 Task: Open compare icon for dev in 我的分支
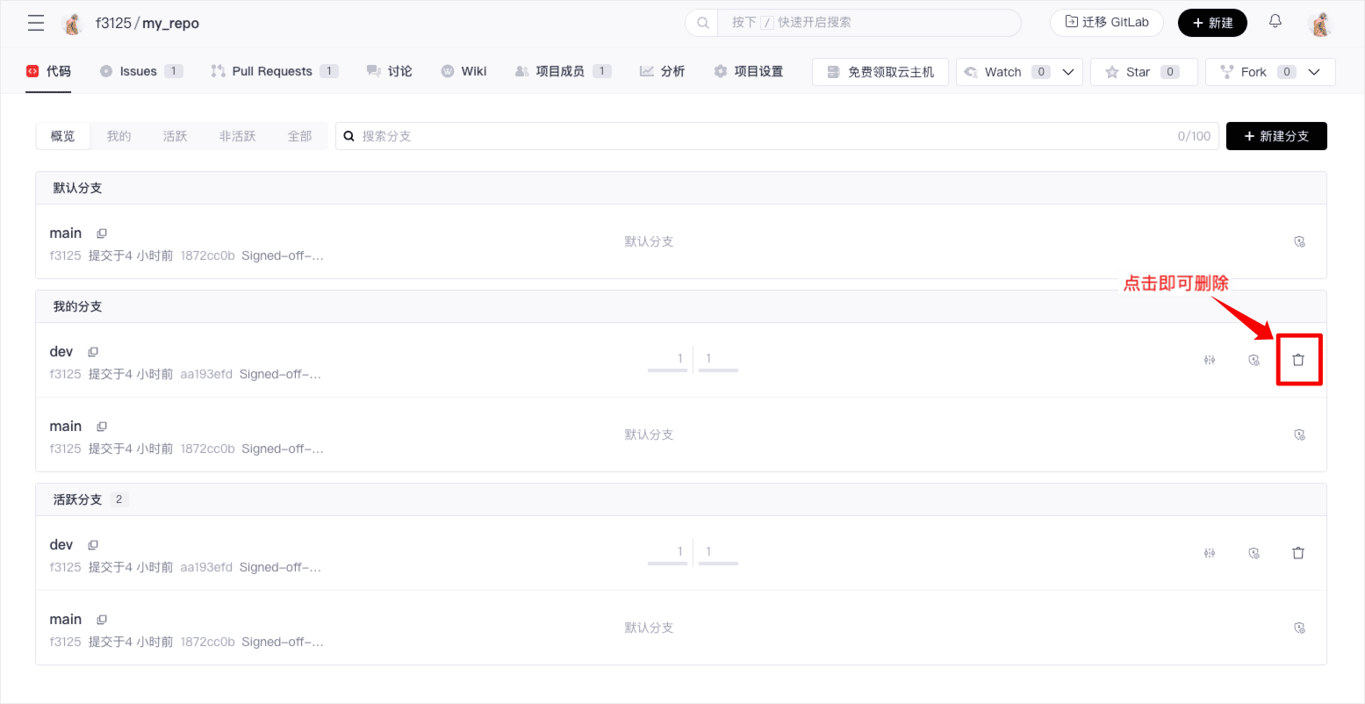pos(1210,360)
